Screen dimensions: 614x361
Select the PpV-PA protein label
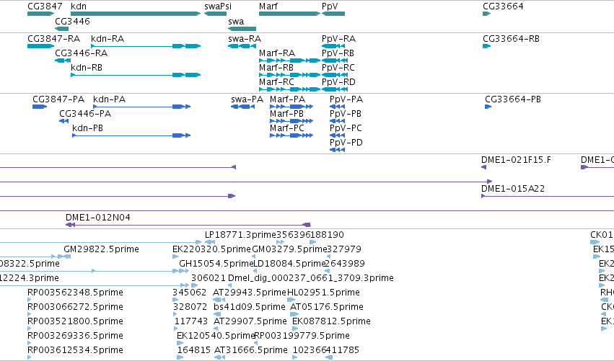[346, 99]
